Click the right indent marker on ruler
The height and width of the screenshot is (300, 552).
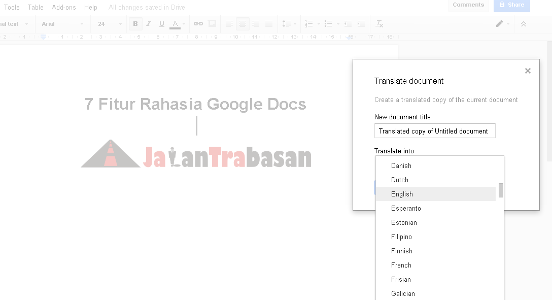[x=350, y=37]
